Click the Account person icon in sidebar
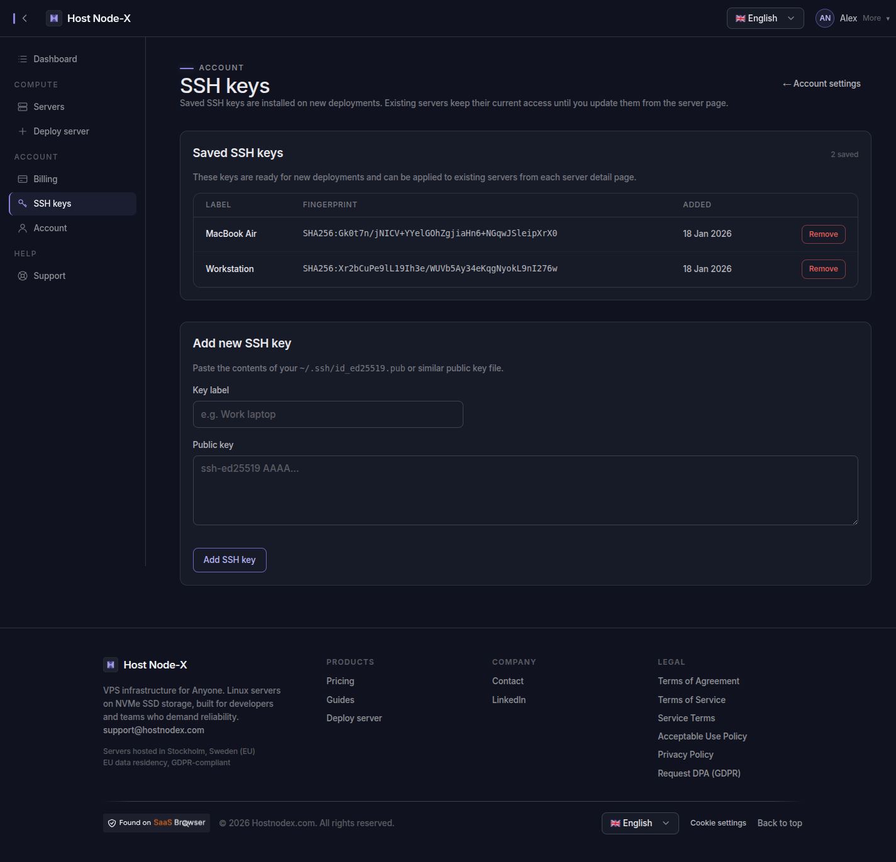Image resolution: width=896 pixels, height=862 pixels. click(x=23, y=228)
